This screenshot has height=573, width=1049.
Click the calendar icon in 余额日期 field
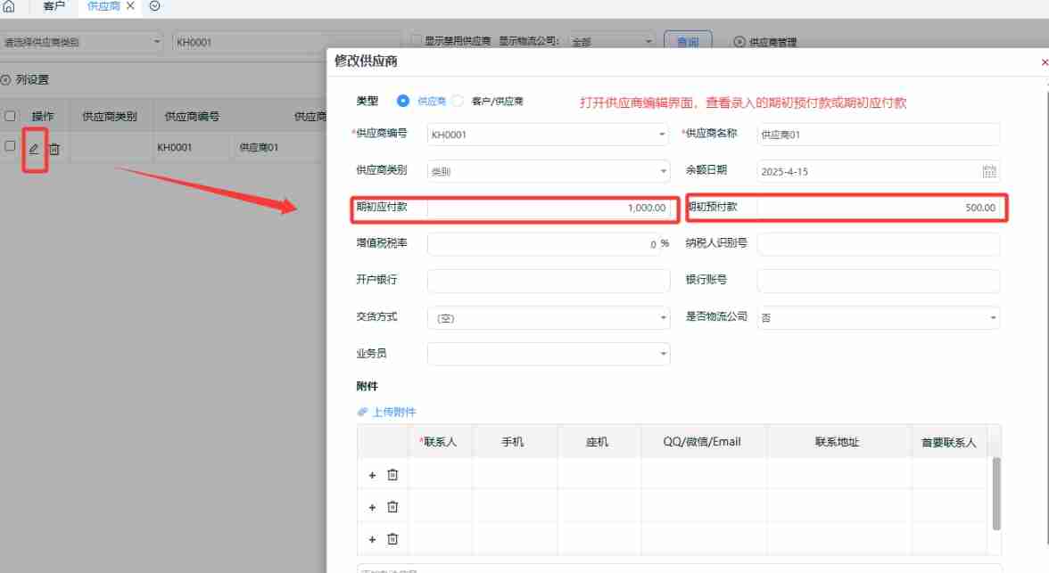point(988,170)
